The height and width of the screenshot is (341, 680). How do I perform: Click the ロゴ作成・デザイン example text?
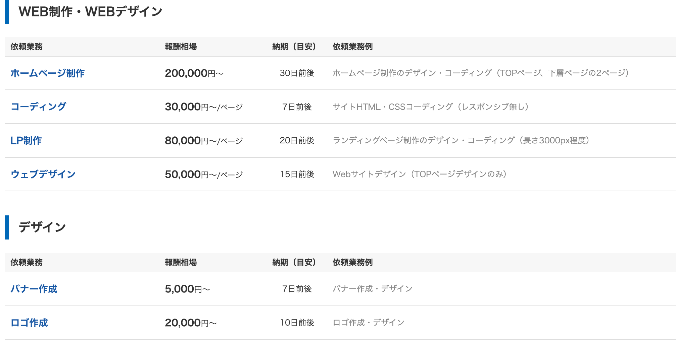(368, 323)
